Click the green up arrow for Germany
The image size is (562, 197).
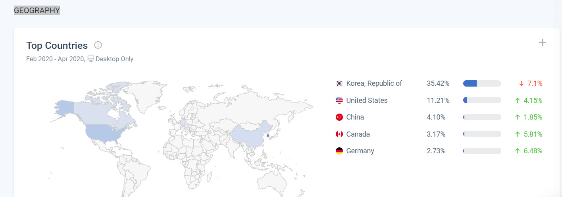517,151
